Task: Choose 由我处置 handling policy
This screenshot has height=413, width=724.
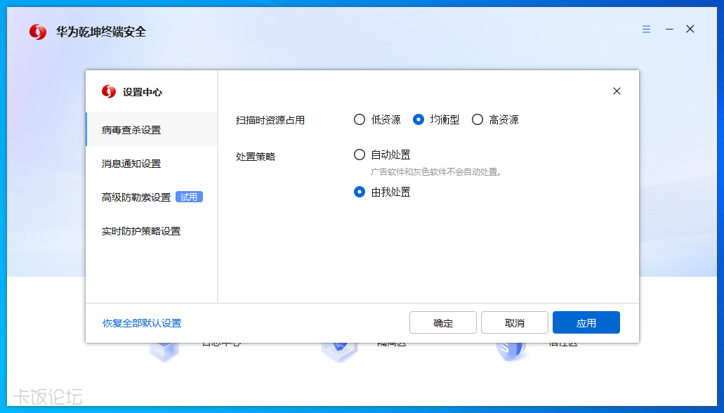Action: (360, 192)
